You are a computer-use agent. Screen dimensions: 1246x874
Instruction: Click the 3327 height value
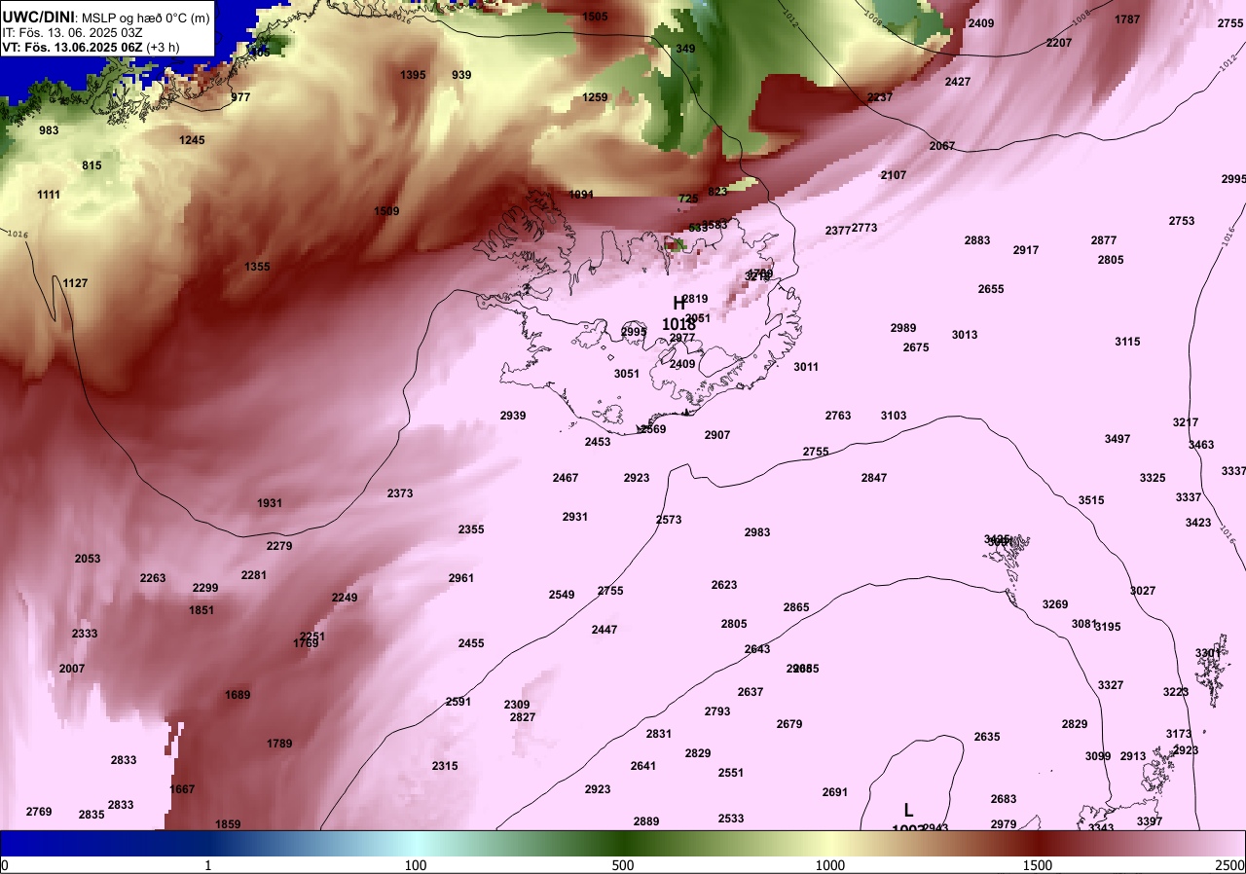(1111, 685)
